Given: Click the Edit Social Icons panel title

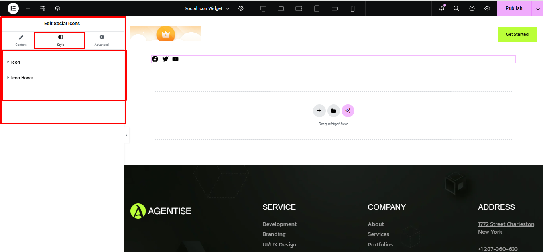Looking at the screenshot, I should point(62,24).
